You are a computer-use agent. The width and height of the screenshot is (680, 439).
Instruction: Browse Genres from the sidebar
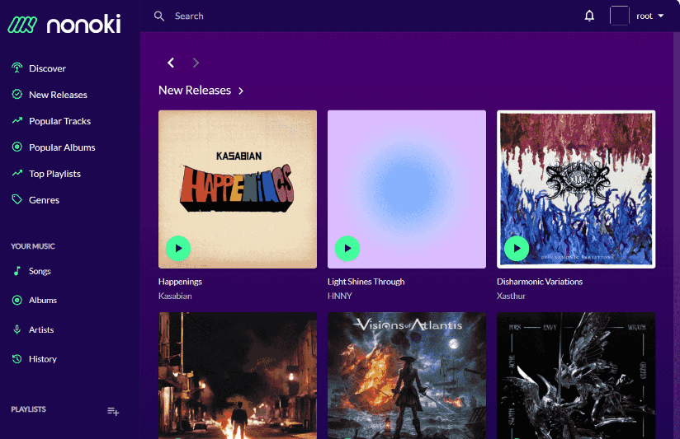44,200
